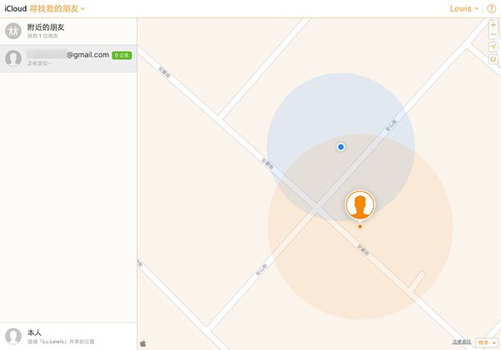Open the legal information link on map

point(462,342)
